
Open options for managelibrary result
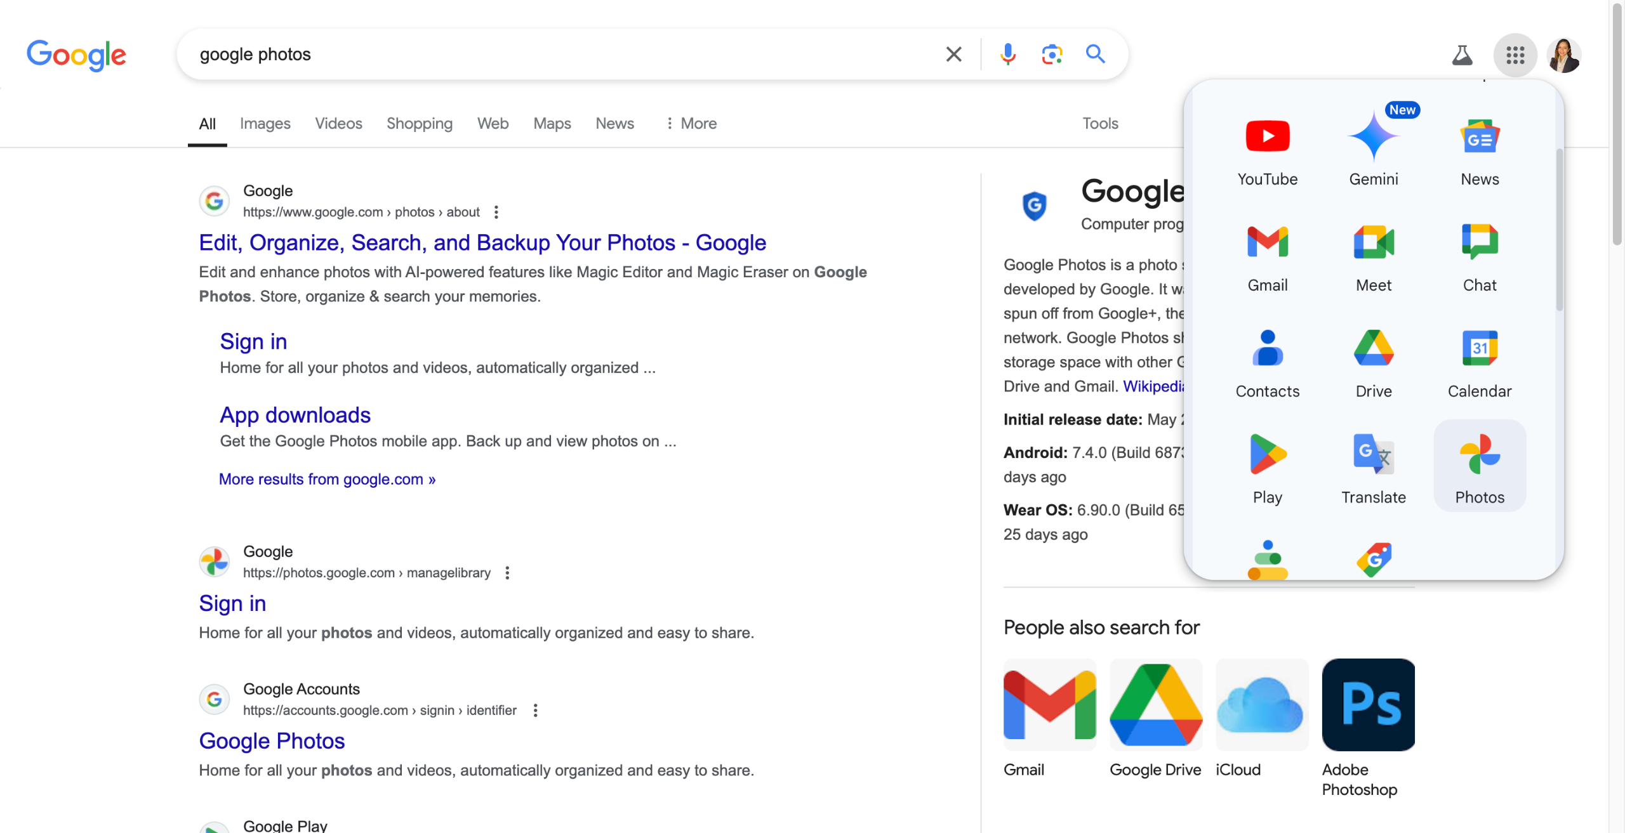(507, 573)
